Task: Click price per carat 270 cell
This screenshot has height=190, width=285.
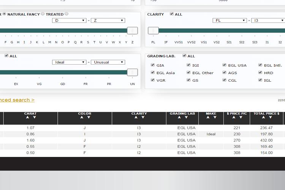Action: click(237, 140)
